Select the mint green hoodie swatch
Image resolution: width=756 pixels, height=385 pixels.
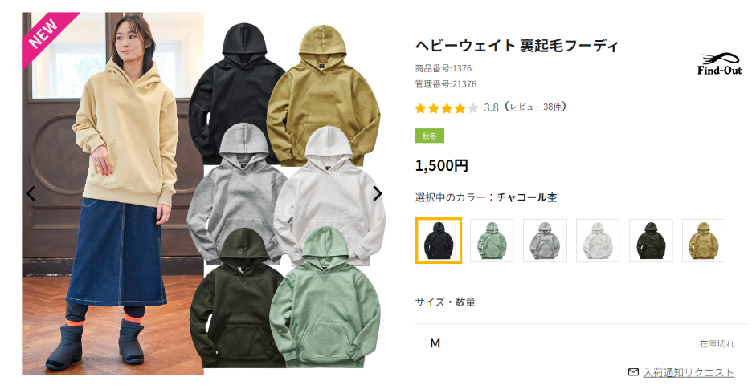tap(492, 241)
